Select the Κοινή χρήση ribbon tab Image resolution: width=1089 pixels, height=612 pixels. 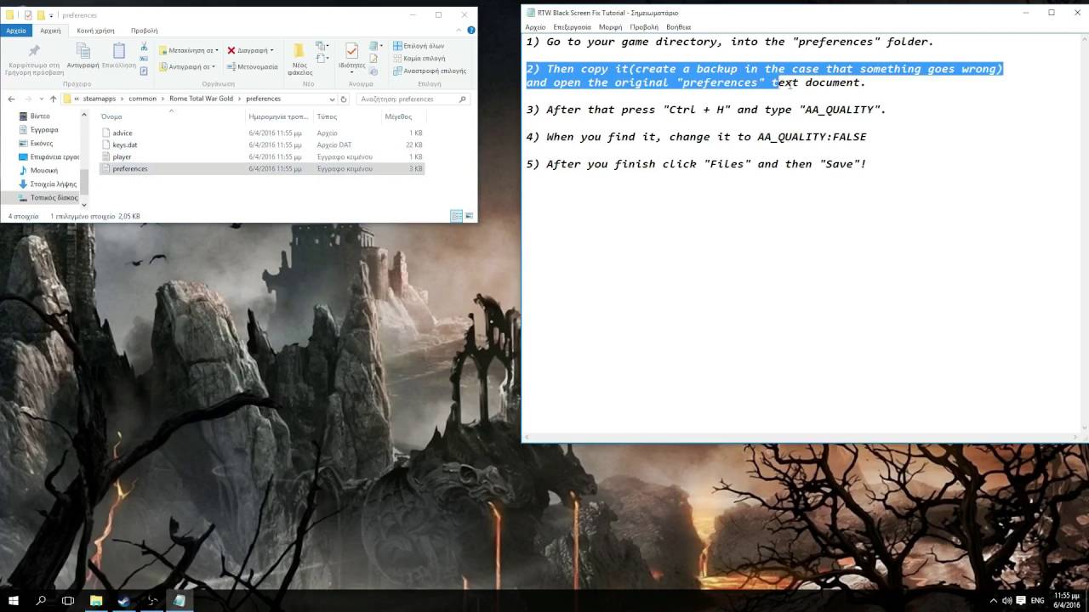click(x=95, y=30)
